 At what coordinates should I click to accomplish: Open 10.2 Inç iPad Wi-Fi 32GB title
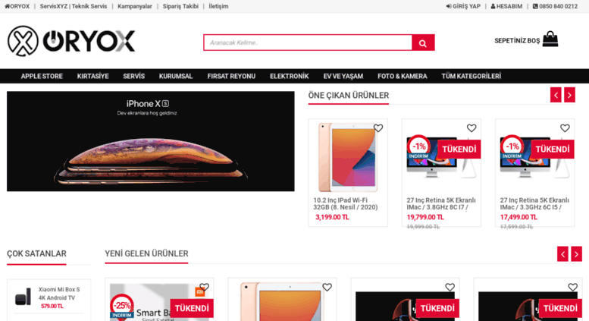346,203
